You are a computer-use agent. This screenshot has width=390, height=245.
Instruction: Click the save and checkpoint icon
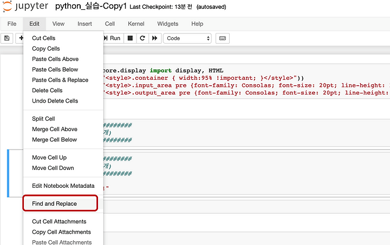pos(7,38)
